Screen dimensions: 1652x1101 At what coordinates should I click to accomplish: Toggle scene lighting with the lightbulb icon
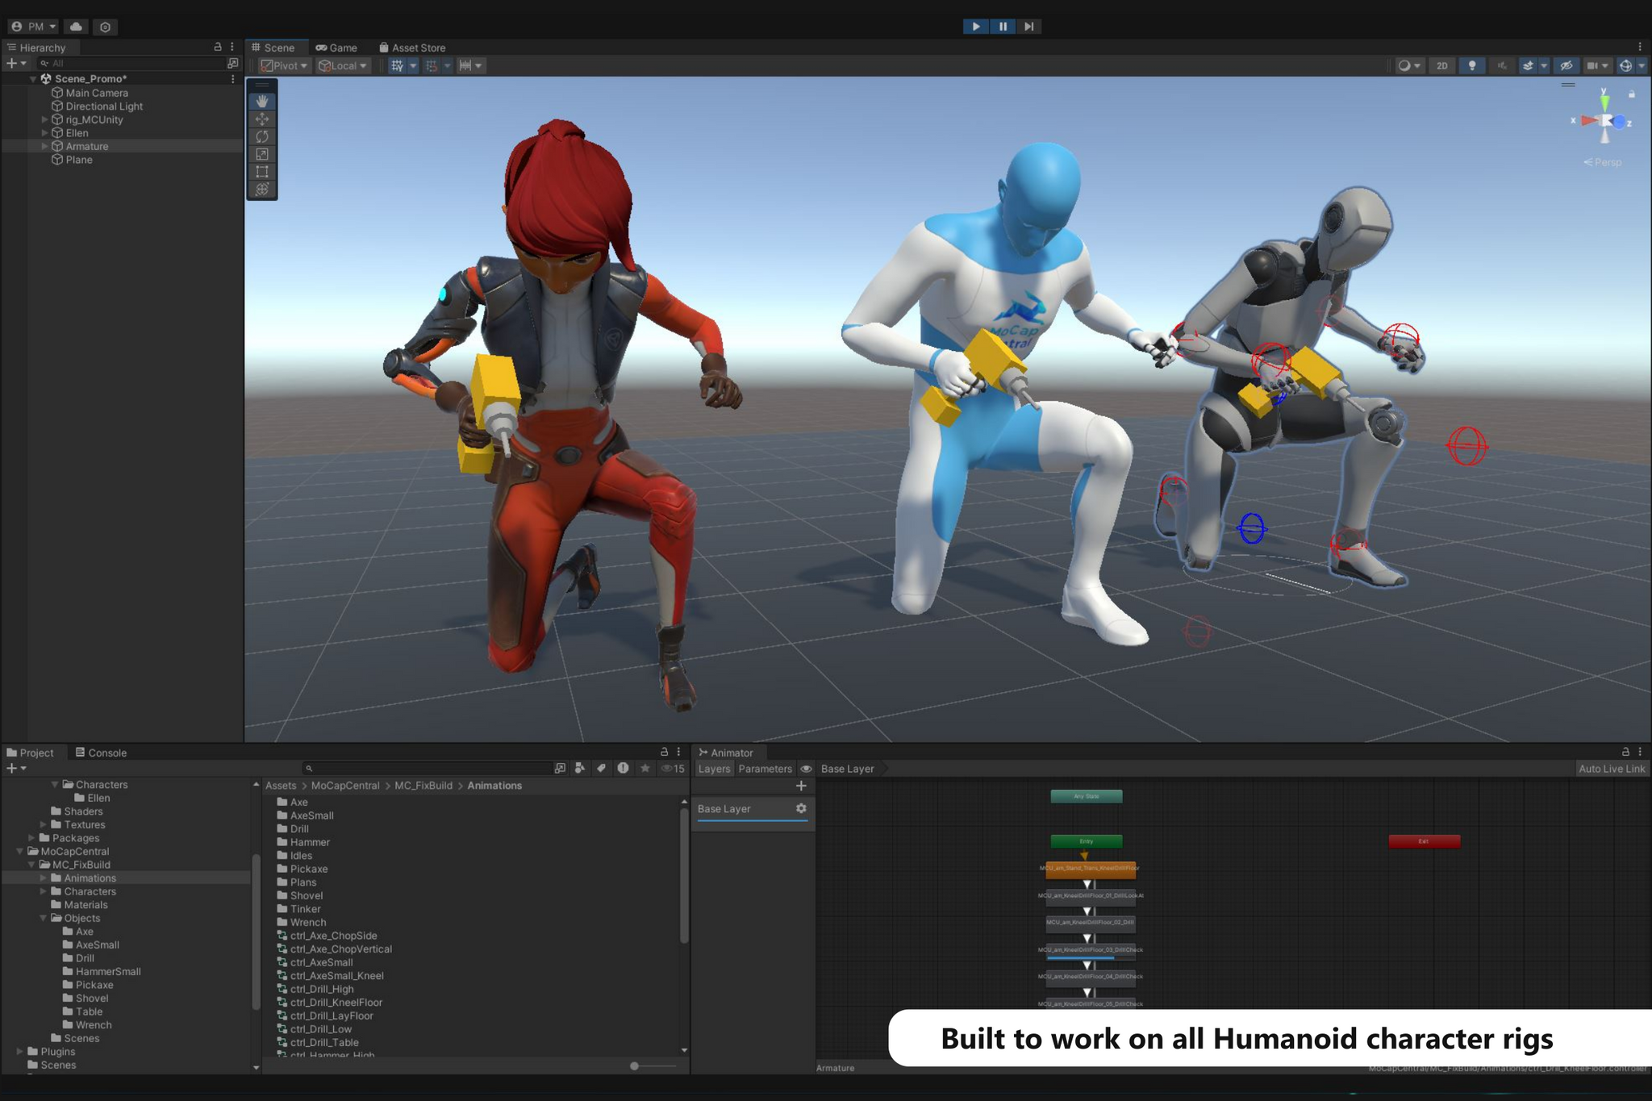point(1471,66)
